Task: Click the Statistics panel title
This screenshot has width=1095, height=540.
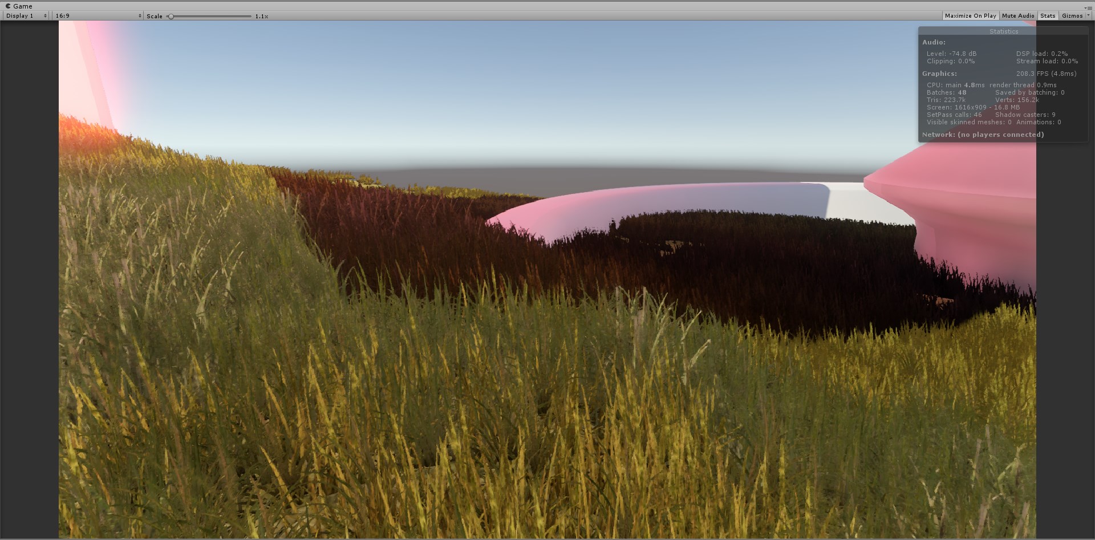Action: point(1003,31)
